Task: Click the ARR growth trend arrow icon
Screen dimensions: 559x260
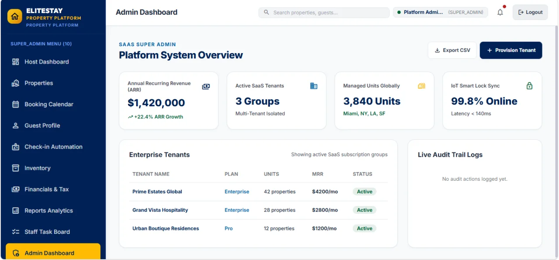Action: 130,117
